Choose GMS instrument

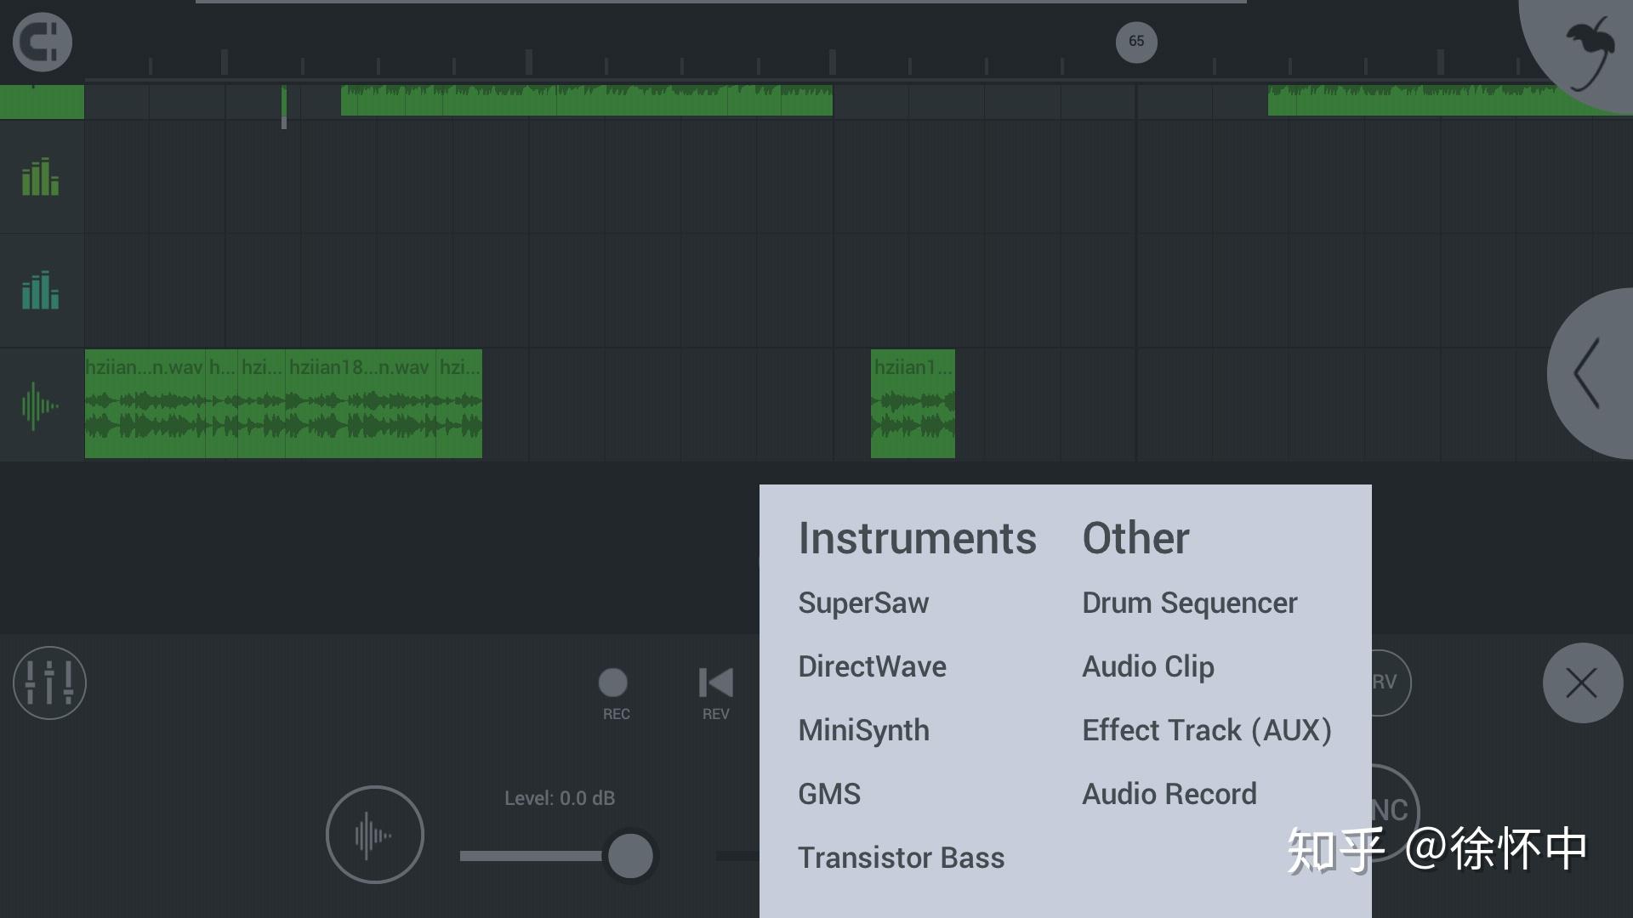click(x=829, y=794)
